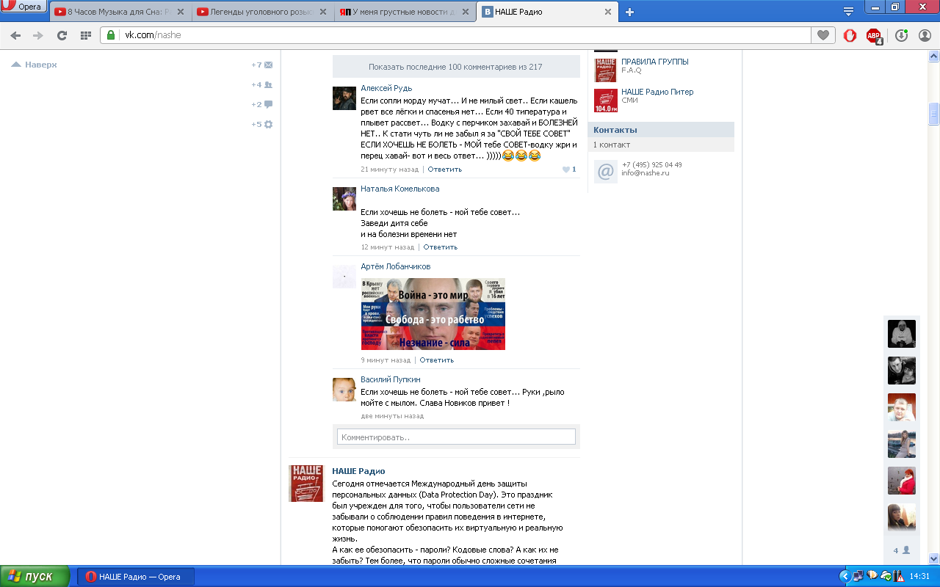The image size is (940, 587).
Task: Click the vertical scrollbar thumb
Action: (934, 114)
